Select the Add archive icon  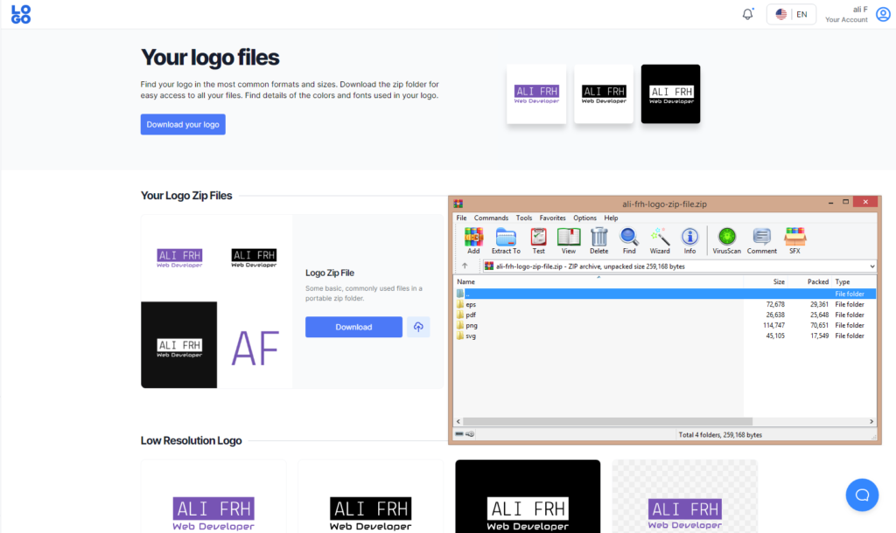473,240
